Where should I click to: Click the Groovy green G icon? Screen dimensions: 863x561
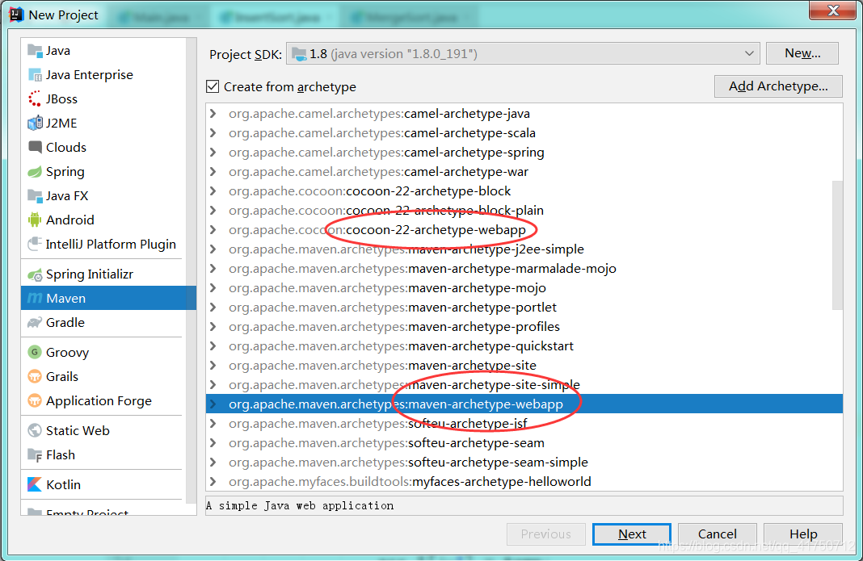35,352
